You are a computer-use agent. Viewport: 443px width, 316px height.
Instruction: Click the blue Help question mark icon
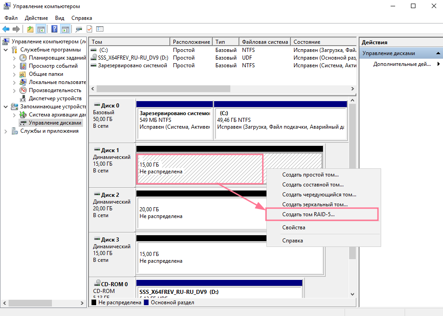click(54, 29)
